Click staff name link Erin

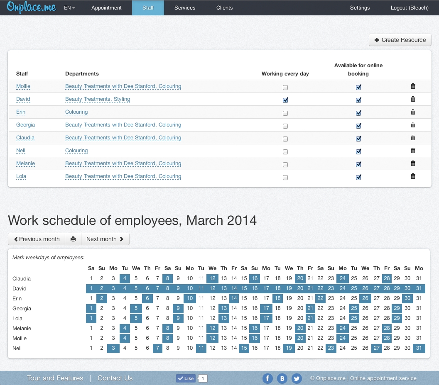pos(21,112)
